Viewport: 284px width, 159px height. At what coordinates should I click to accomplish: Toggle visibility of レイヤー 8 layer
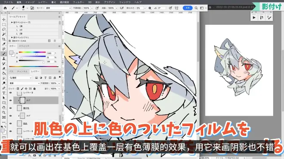(10, 132)
